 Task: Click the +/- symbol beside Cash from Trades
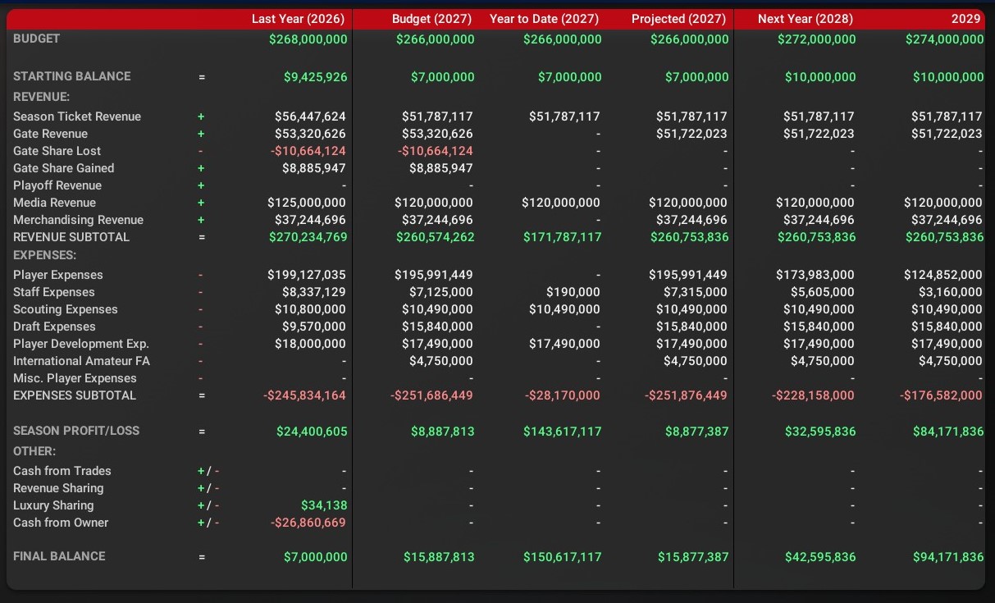[x=208, y=471]
